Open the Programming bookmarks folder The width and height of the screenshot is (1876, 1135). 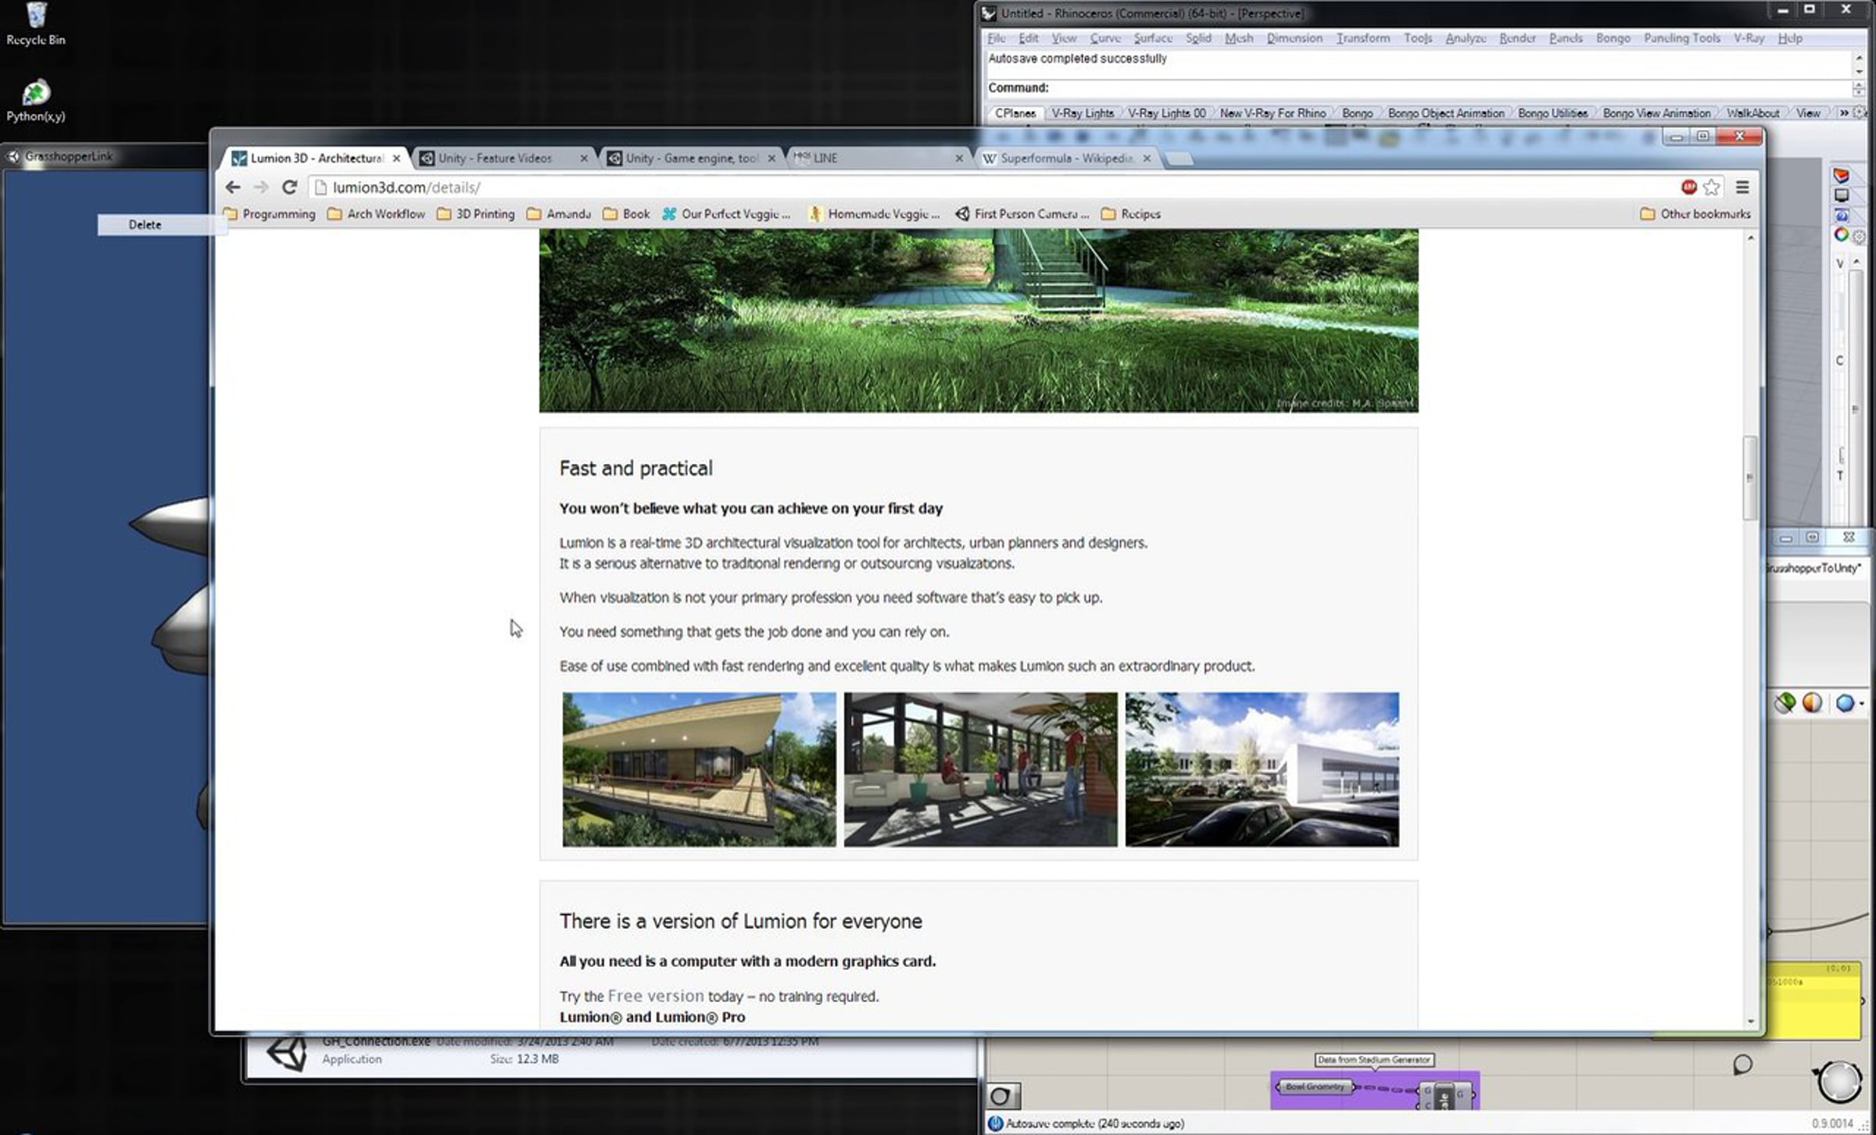(270, 214)
